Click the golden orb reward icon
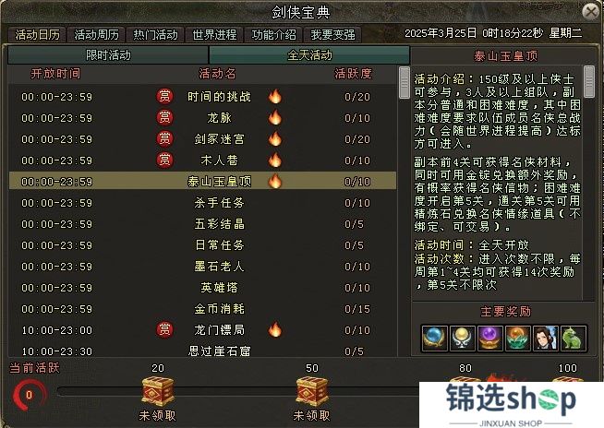 [x=463, y=339]
